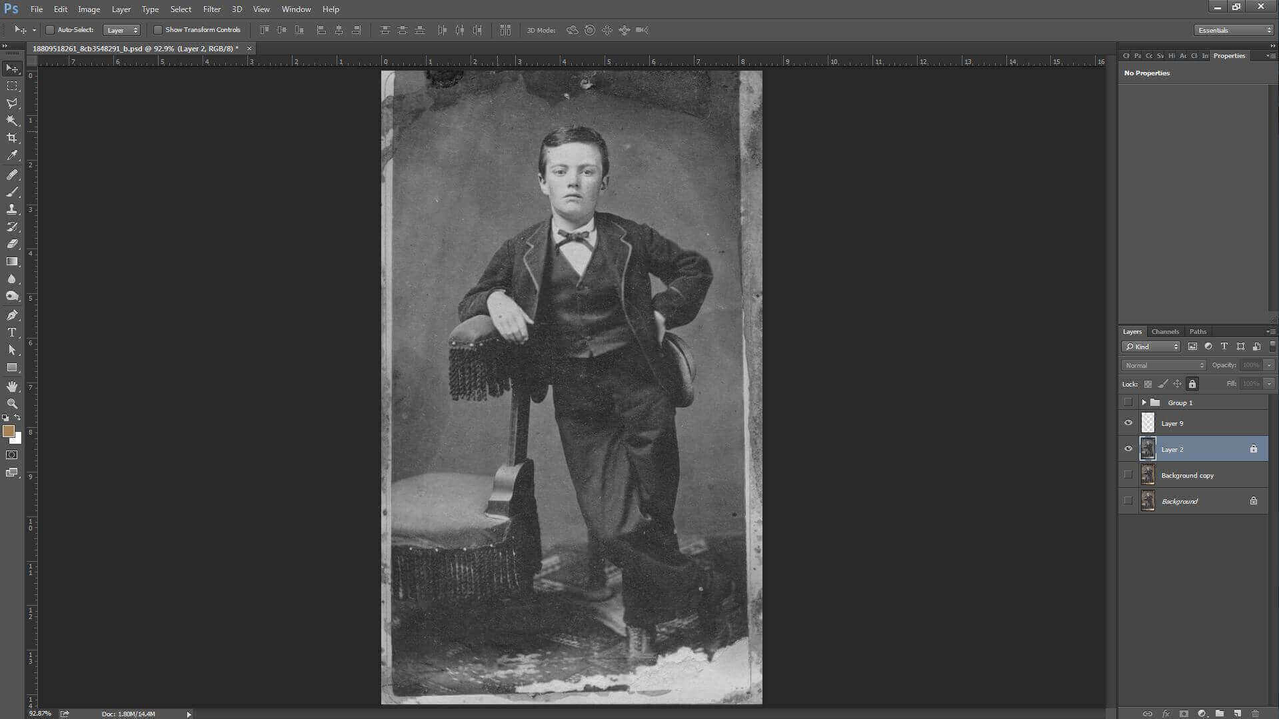Create new fill or adjustment layer
1279x719 pixels.
[1202, 714]
